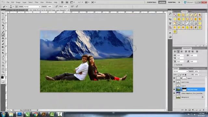
Task: Hide Layer 1 copy visibility eye
Action: pyautogui.click(x=174, y=82)
